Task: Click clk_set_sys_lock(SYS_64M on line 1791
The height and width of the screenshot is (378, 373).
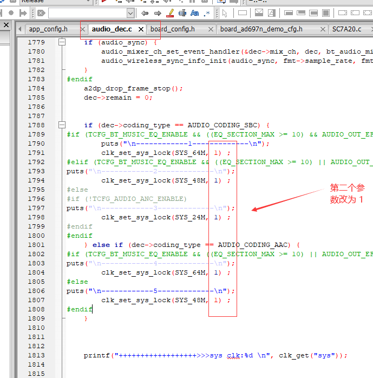Action: [154, 153]
